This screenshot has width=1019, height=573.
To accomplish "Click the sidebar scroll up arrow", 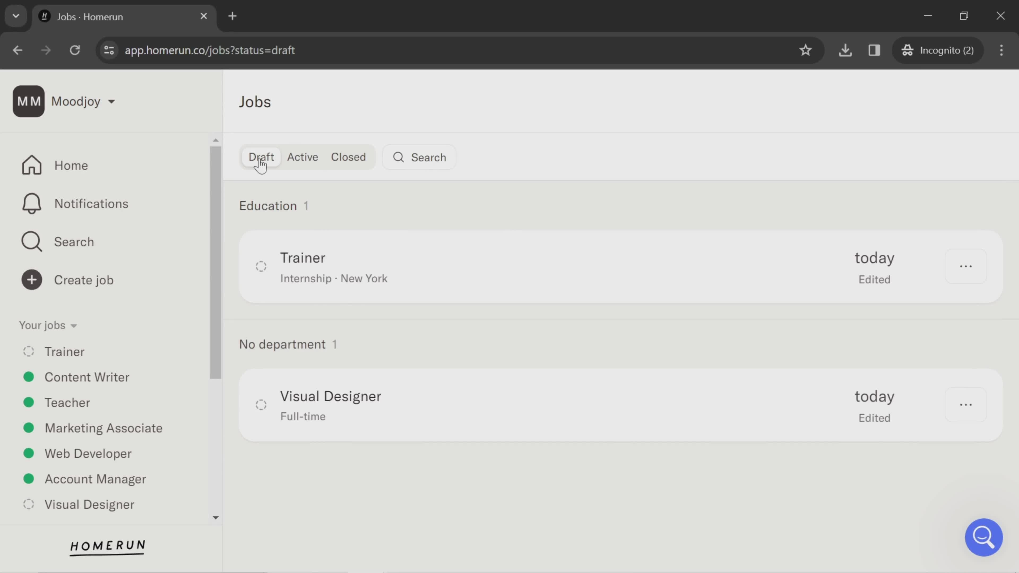I will [x=215, y=140].
